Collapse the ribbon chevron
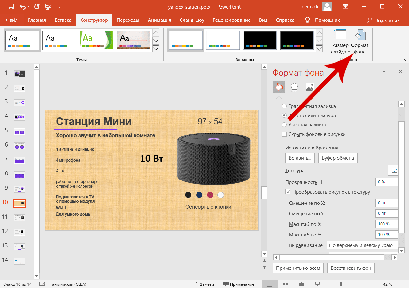The height and width of the screenshot is (288, 409). coord(404,60)
